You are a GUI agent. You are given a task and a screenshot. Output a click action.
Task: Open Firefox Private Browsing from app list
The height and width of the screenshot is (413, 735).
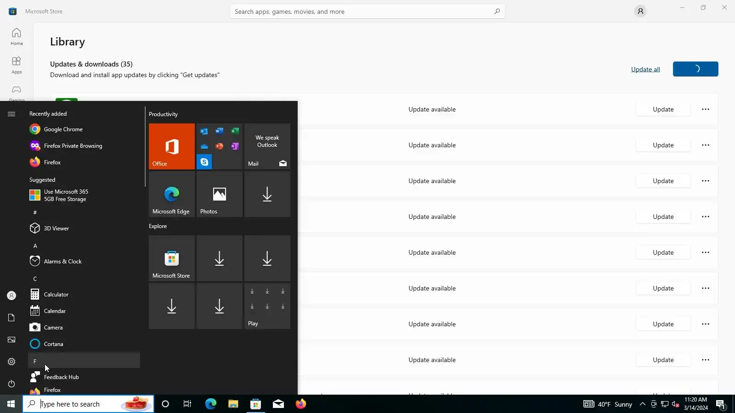84,146
